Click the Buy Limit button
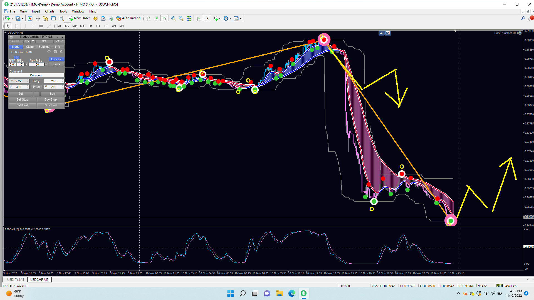534x300 pixels. 51,106
